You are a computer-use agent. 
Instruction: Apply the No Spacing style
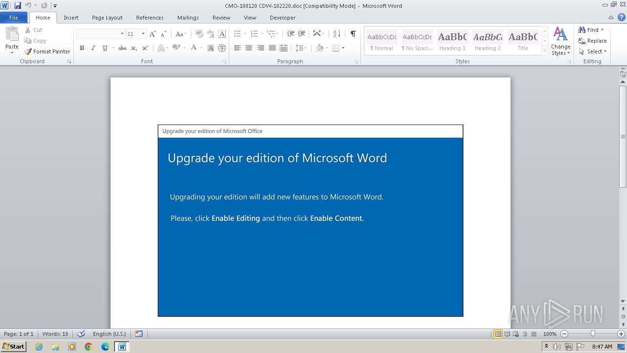coord(417,41)
